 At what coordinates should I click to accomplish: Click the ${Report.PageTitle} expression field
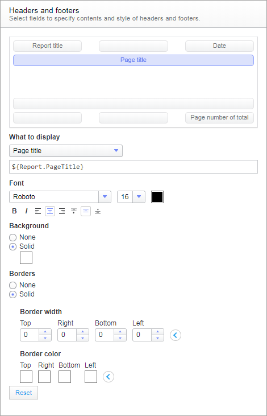click(133, 167)
